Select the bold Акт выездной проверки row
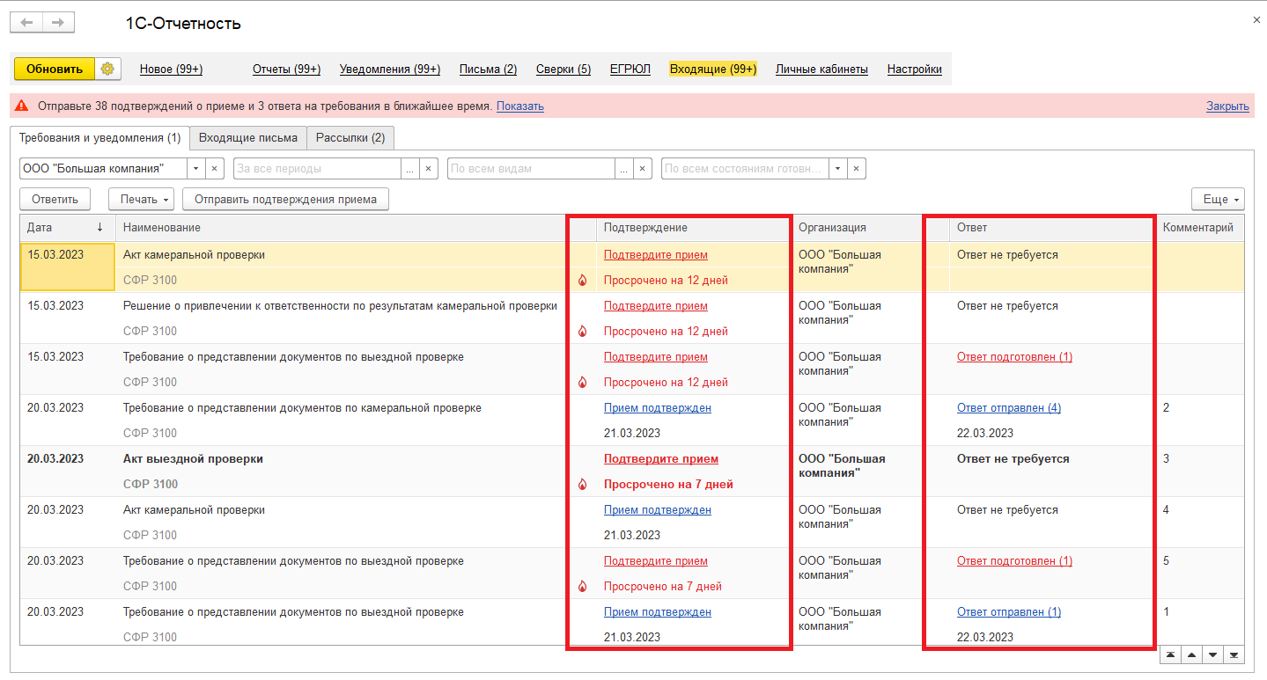The width and height of the screenshot is (1267, 680). coord(632,472)
